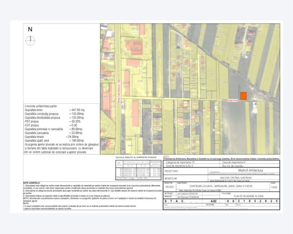
Task: Click the 'D T A C' phase code
Action: coord(174,201)
